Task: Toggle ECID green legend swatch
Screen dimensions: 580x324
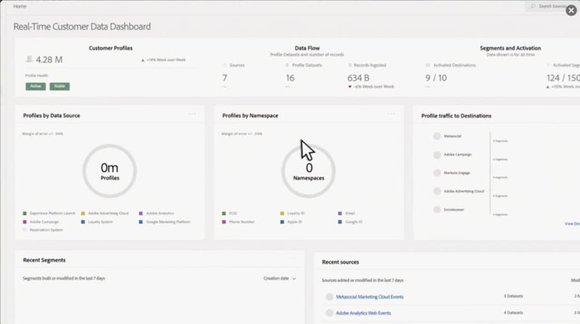Action: (x=224, y=213)
